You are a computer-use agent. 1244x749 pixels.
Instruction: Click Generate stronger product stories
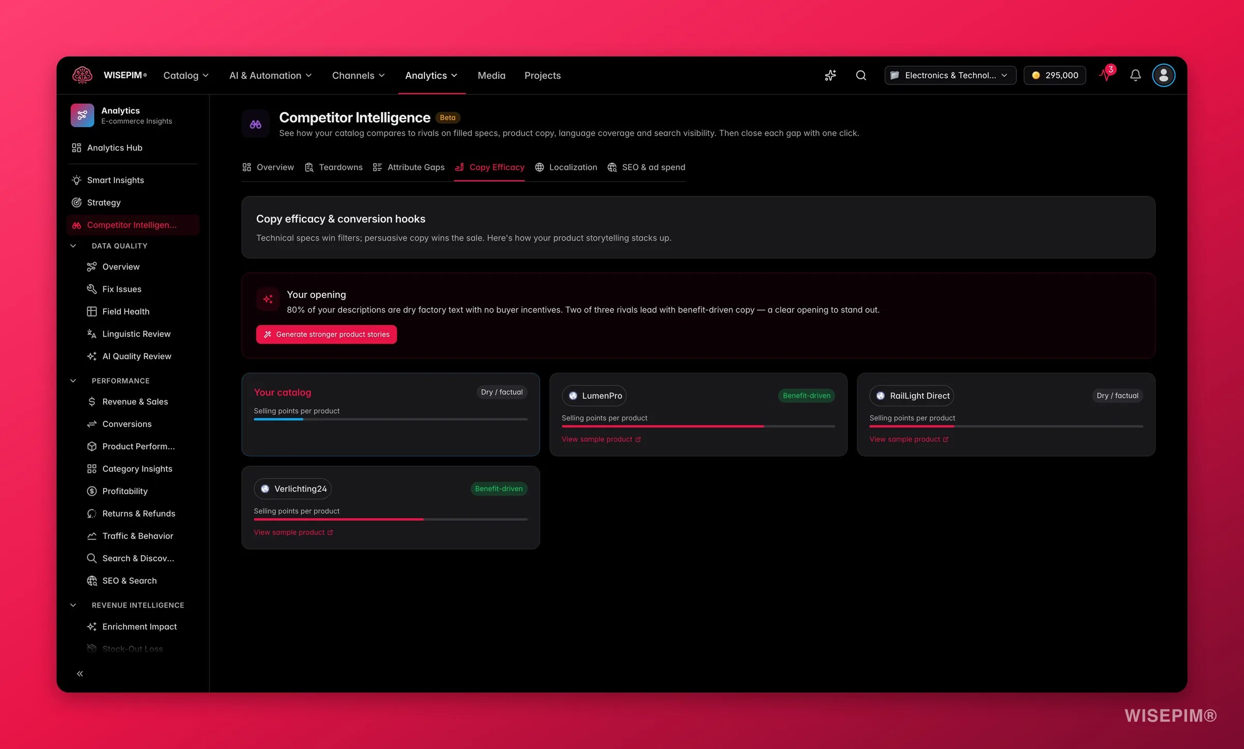327,334
